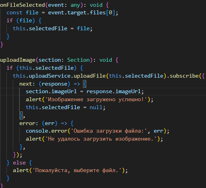
Task: Click 'this.selectedFile = null;' line
Action: coord(65,108)
